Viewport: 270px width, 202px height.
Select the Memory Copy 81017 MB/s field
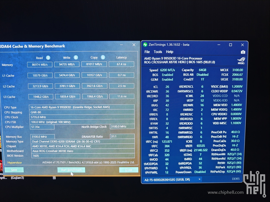(x=94, y=64)
